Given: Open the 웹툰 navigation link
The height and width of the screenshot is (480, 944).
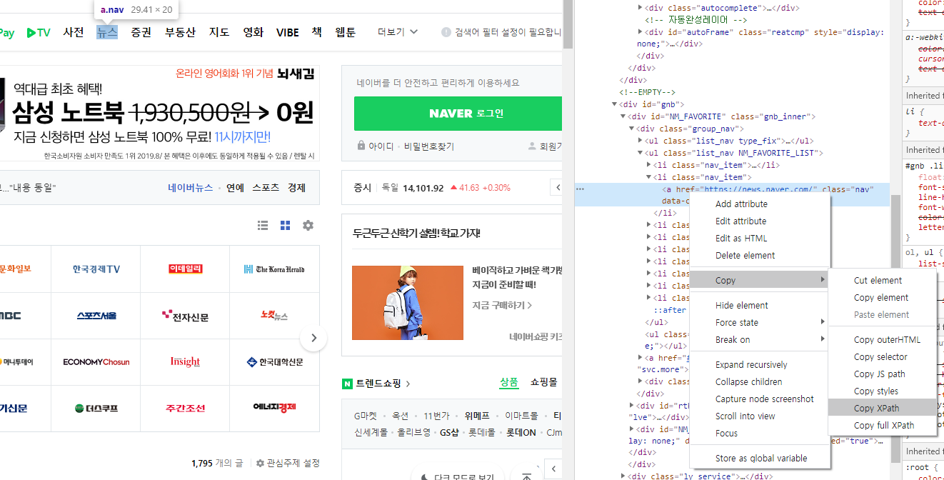Looking at the screenshot, I should click(x=346, y=32).
